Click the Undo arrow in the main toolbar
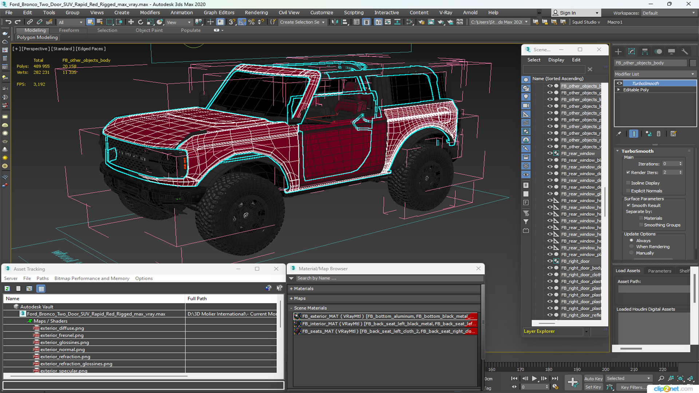Screen dimensions: 699x393 tap(8, 22)
